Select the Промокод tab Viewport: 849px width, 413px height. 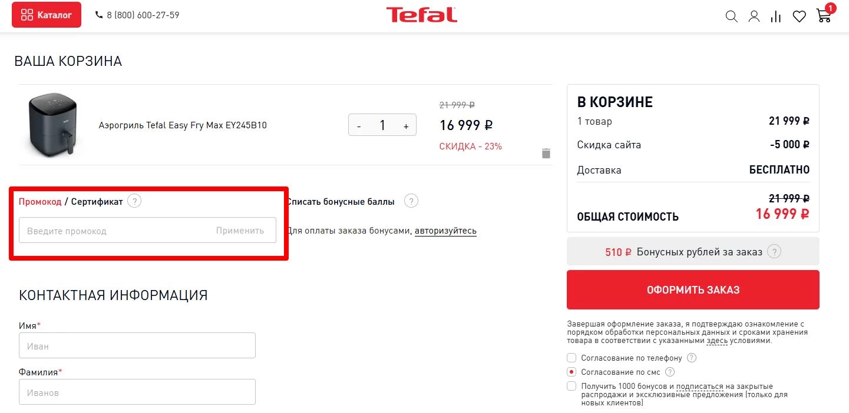(x=40, y=201)
